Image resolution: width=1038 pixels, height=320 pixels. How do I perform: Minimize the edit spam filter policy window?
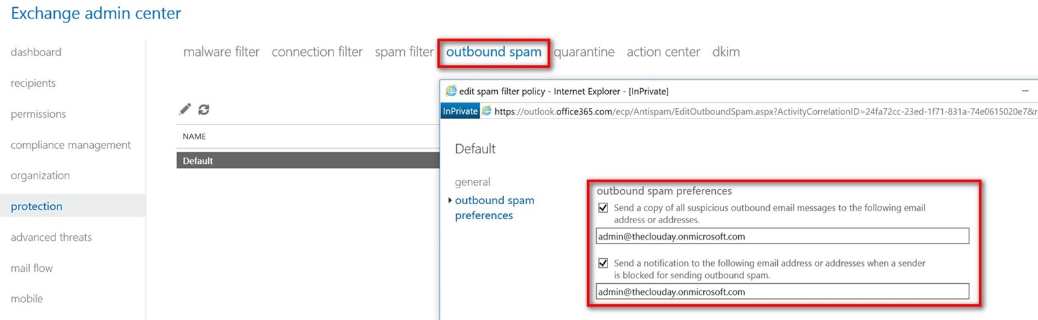coord(1025,91)
